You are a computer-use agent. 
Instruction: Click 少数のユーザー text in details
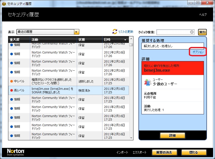pyautogui.click(x=165, y=84)
